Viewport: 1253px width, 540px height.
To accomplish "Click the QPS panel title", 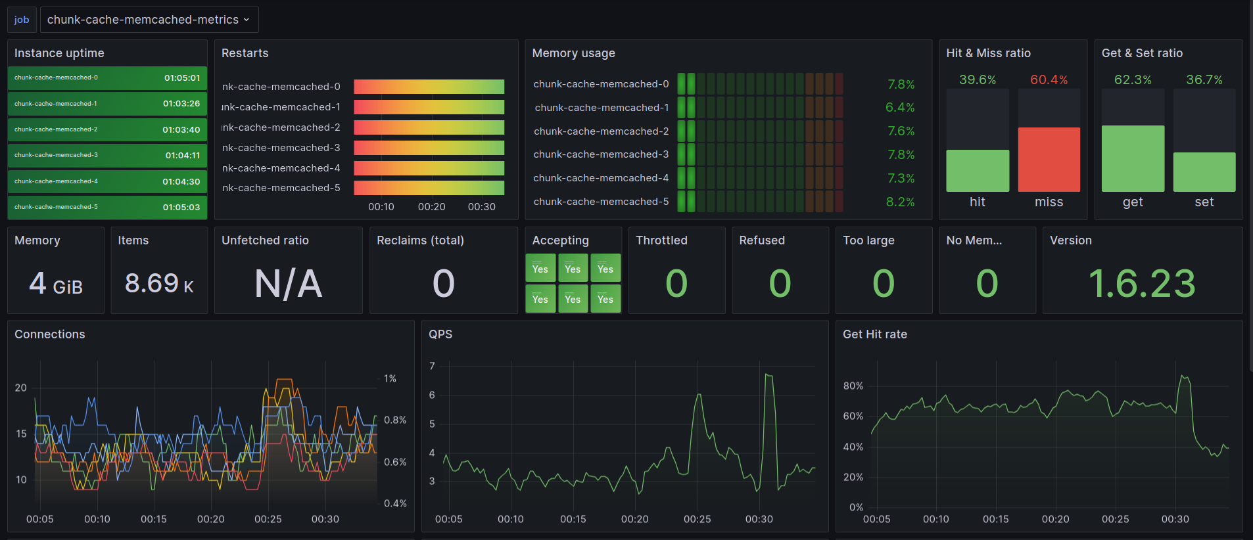I will tap(440, 334).
